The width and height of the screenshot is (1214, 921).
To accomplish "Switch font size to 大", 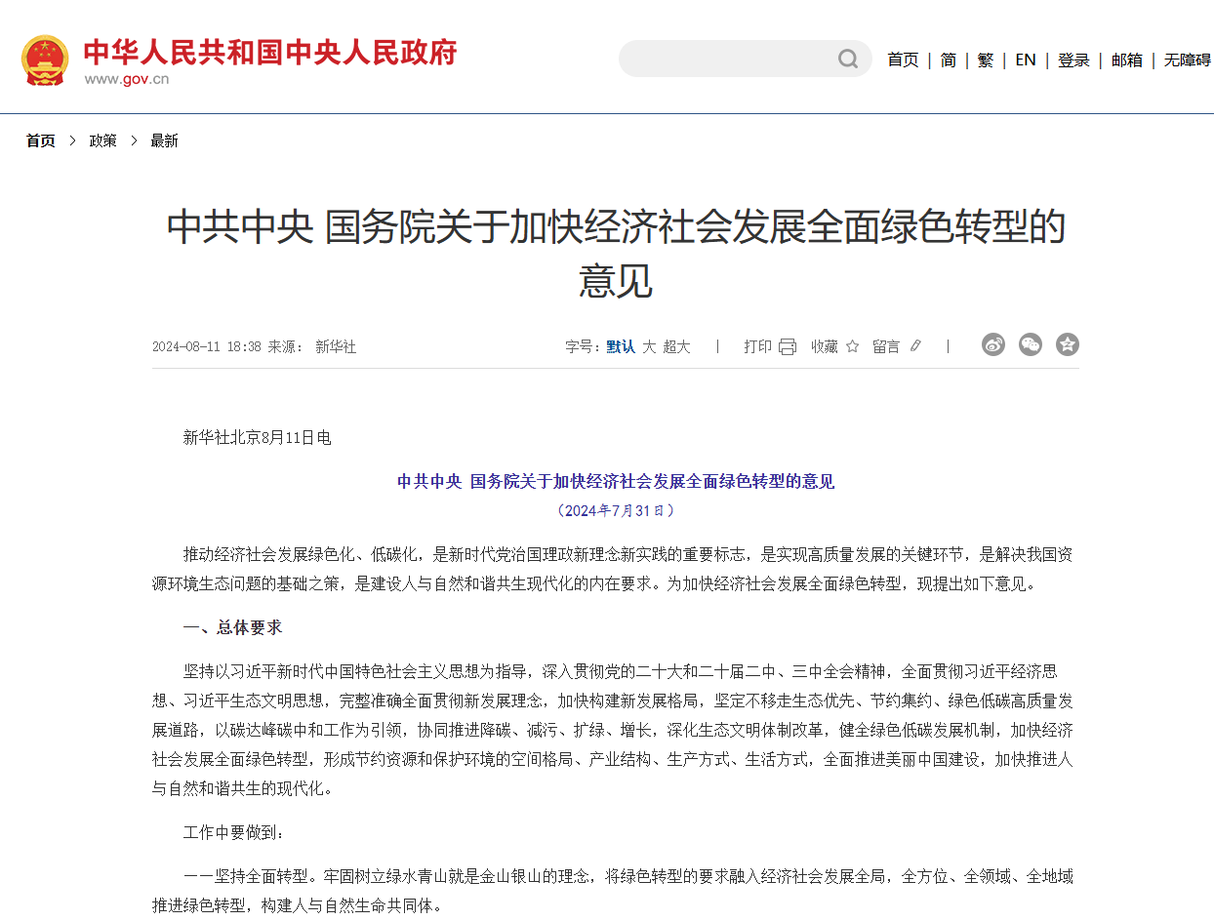I will click(651, 346).
